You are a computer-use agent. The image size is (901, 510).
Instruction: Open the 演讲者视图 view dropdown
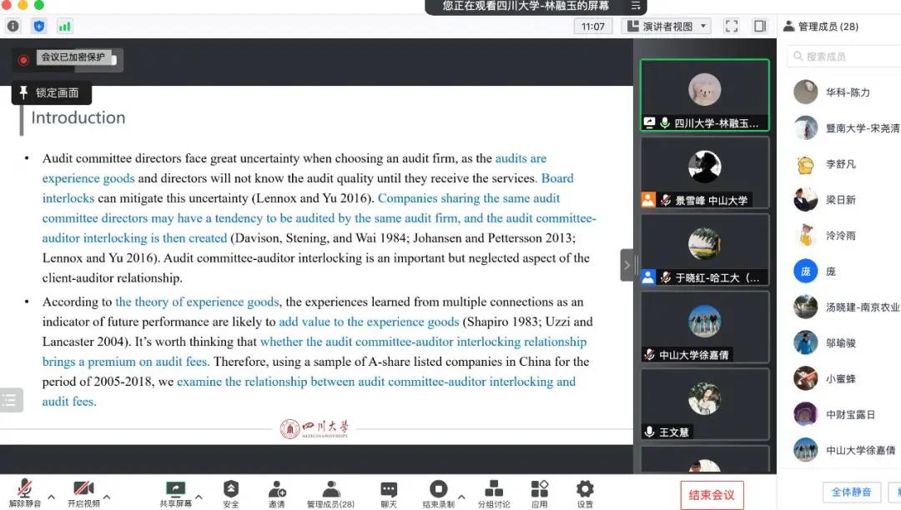(x=666, y=26)
